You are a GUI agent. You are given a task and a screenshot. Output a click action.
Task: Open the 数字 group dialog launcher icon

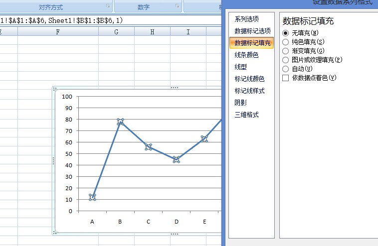[x=178, y=6]
